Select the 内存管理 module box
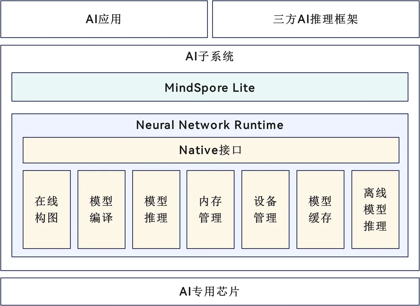 tap(210, 210)
